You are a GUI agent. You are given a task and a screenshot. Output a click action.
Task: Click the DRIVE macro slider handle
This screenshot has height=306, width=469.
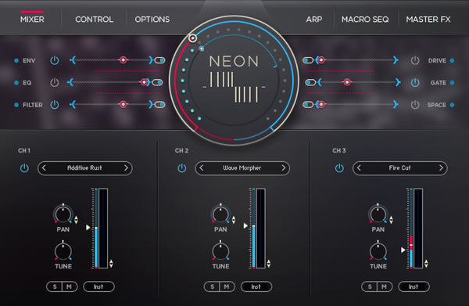[321, 60]
